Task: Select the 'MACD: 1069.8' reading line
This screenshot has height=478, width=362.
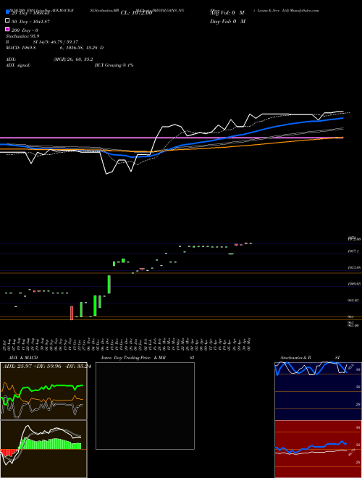Action: coord(21,48)
